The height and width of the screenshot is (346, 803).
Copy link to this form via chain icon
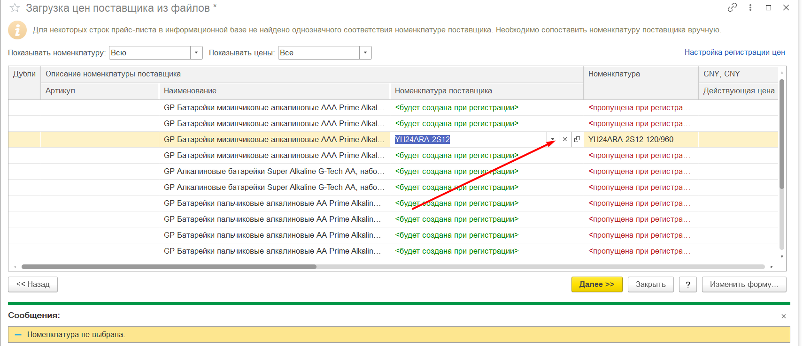pos(732,8)
